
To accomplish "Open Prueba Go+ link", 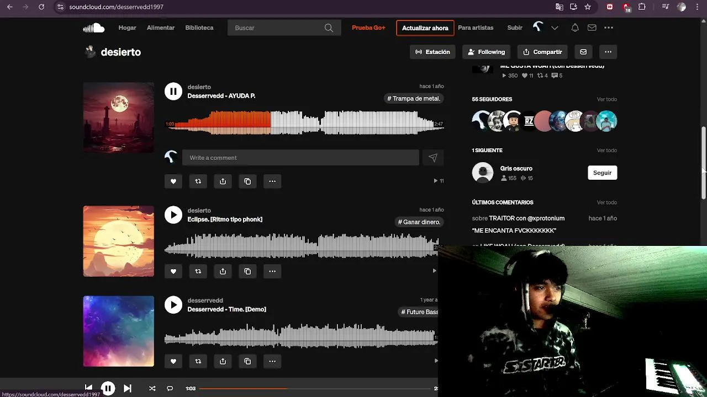I will pos(368,28).
